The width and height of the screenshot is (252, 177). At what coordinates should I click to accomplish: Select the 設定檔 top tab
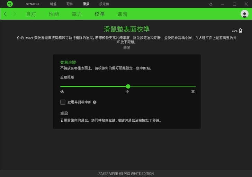(104, 4)
